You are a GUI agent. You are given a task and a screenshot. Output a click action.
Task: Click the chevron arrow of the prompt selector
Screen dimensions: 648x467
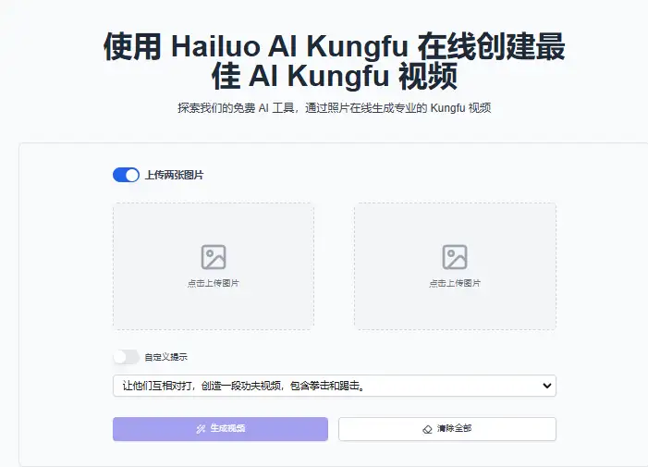(546, 386)
